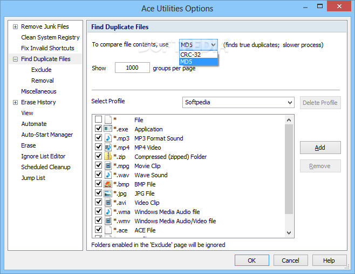
Task: Toggle the *.avi Video Clip checkbox
Action: [98, 202]
